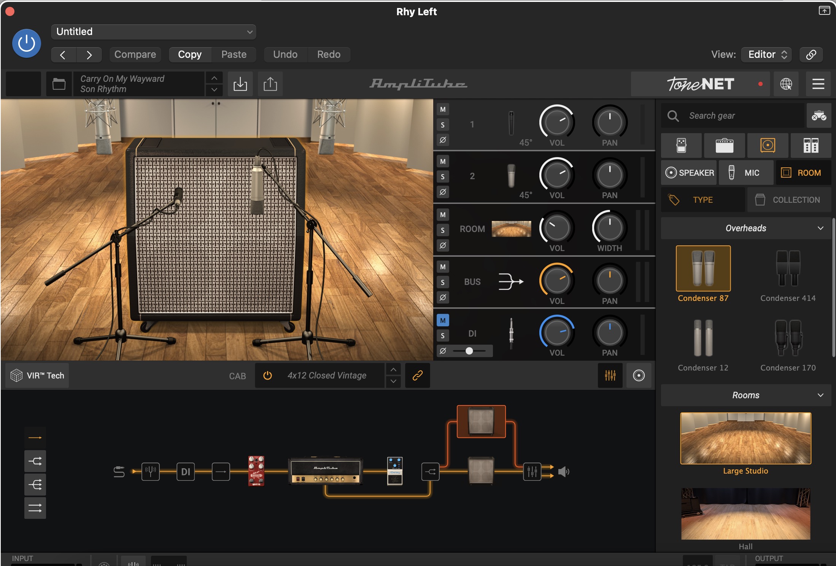Image resolution: width=836 pixels, height=566 pixels.
Task: Click the Paste button
Action: (x=234, y=54)
